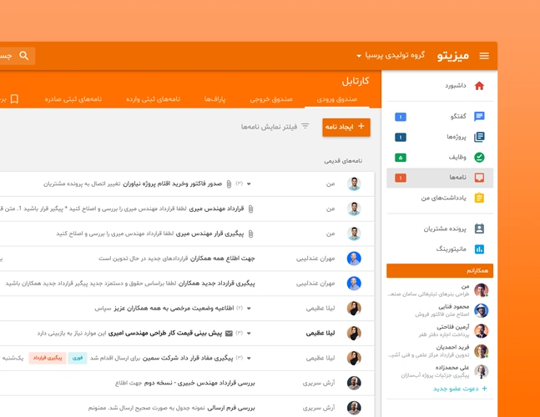Open یادداشت‌های من notes icon
540x417 pixels.
479,198
